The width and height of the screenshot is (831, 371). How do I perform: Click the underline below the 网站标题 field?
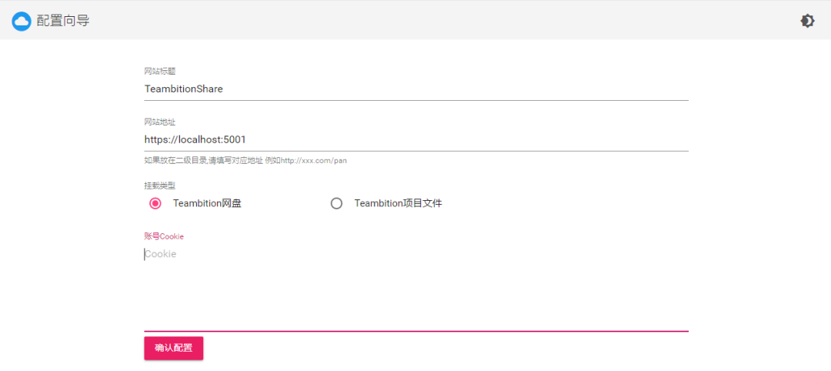[415, 100]
